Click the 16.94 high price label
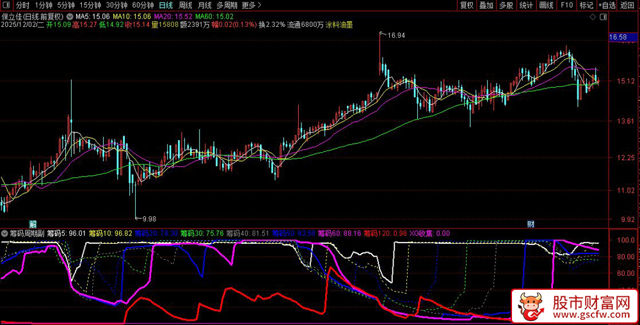The height and width of the screenshot is (325, 640). coord(396,35)
